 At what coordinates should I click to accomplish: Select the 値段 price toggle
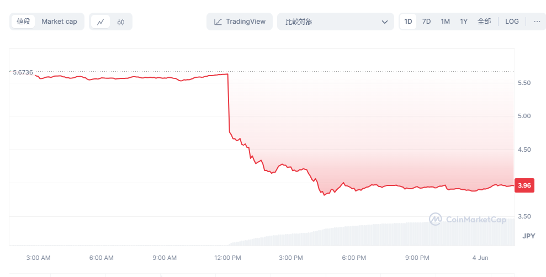(23, 22)
